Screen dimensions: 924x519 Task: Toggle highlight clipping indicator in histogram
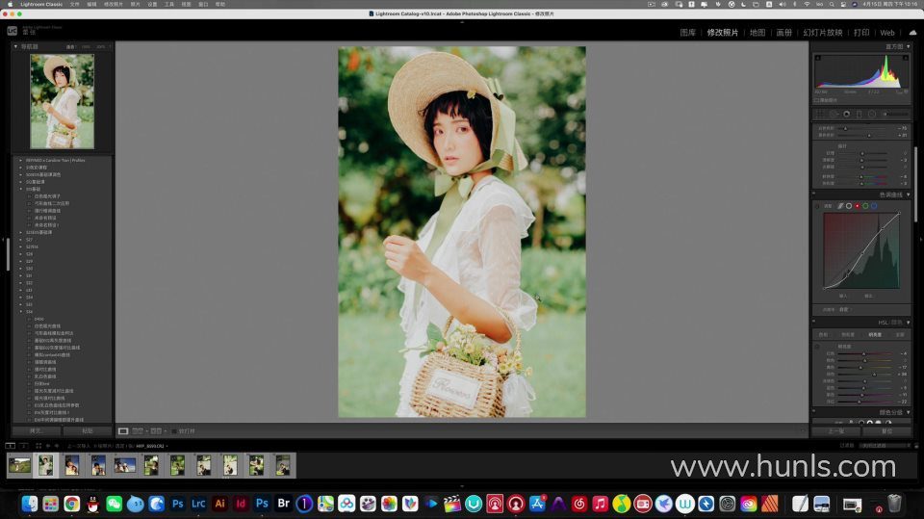tap(907, 58)
